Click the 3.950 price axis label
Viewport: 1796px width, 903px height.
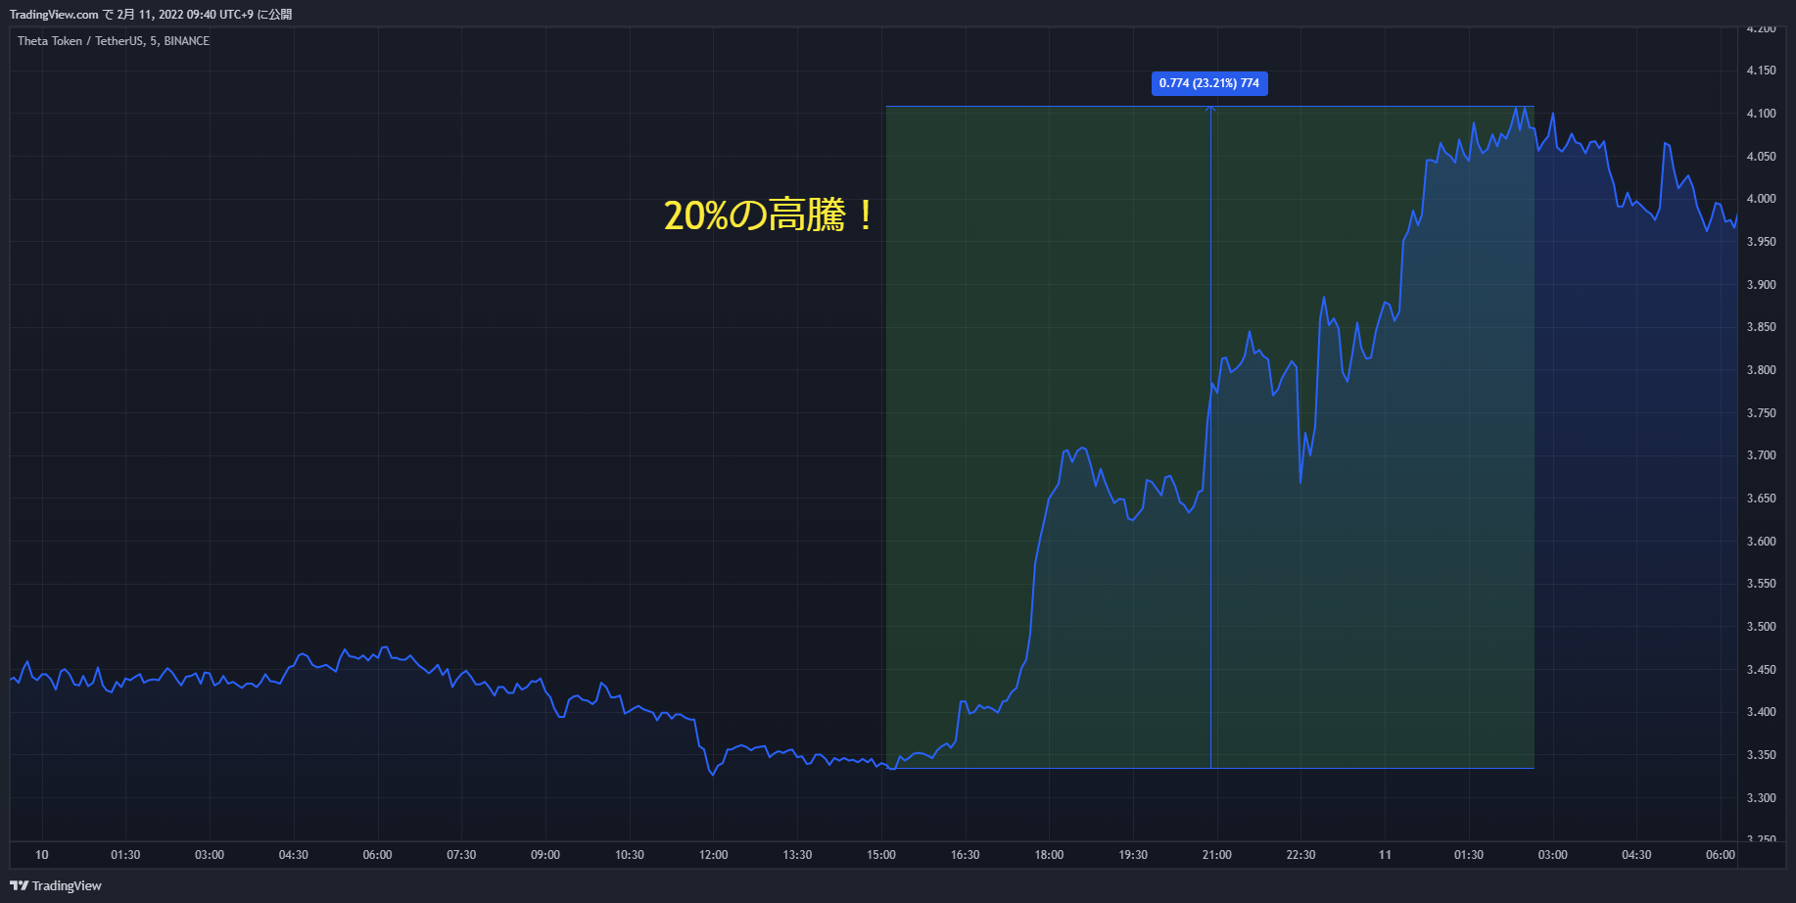coord(1761,242)
